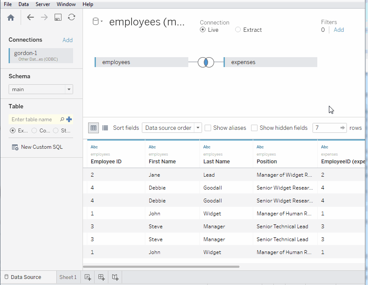This screenshot has height=285, width=368.
Task: Switch to the Sheet 1 tab
Action: point(68,277)
